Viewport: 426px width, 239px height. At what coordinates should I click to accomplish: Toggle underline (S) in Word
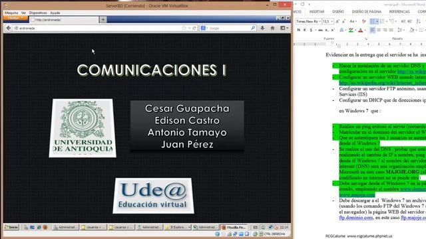point(311,30)
